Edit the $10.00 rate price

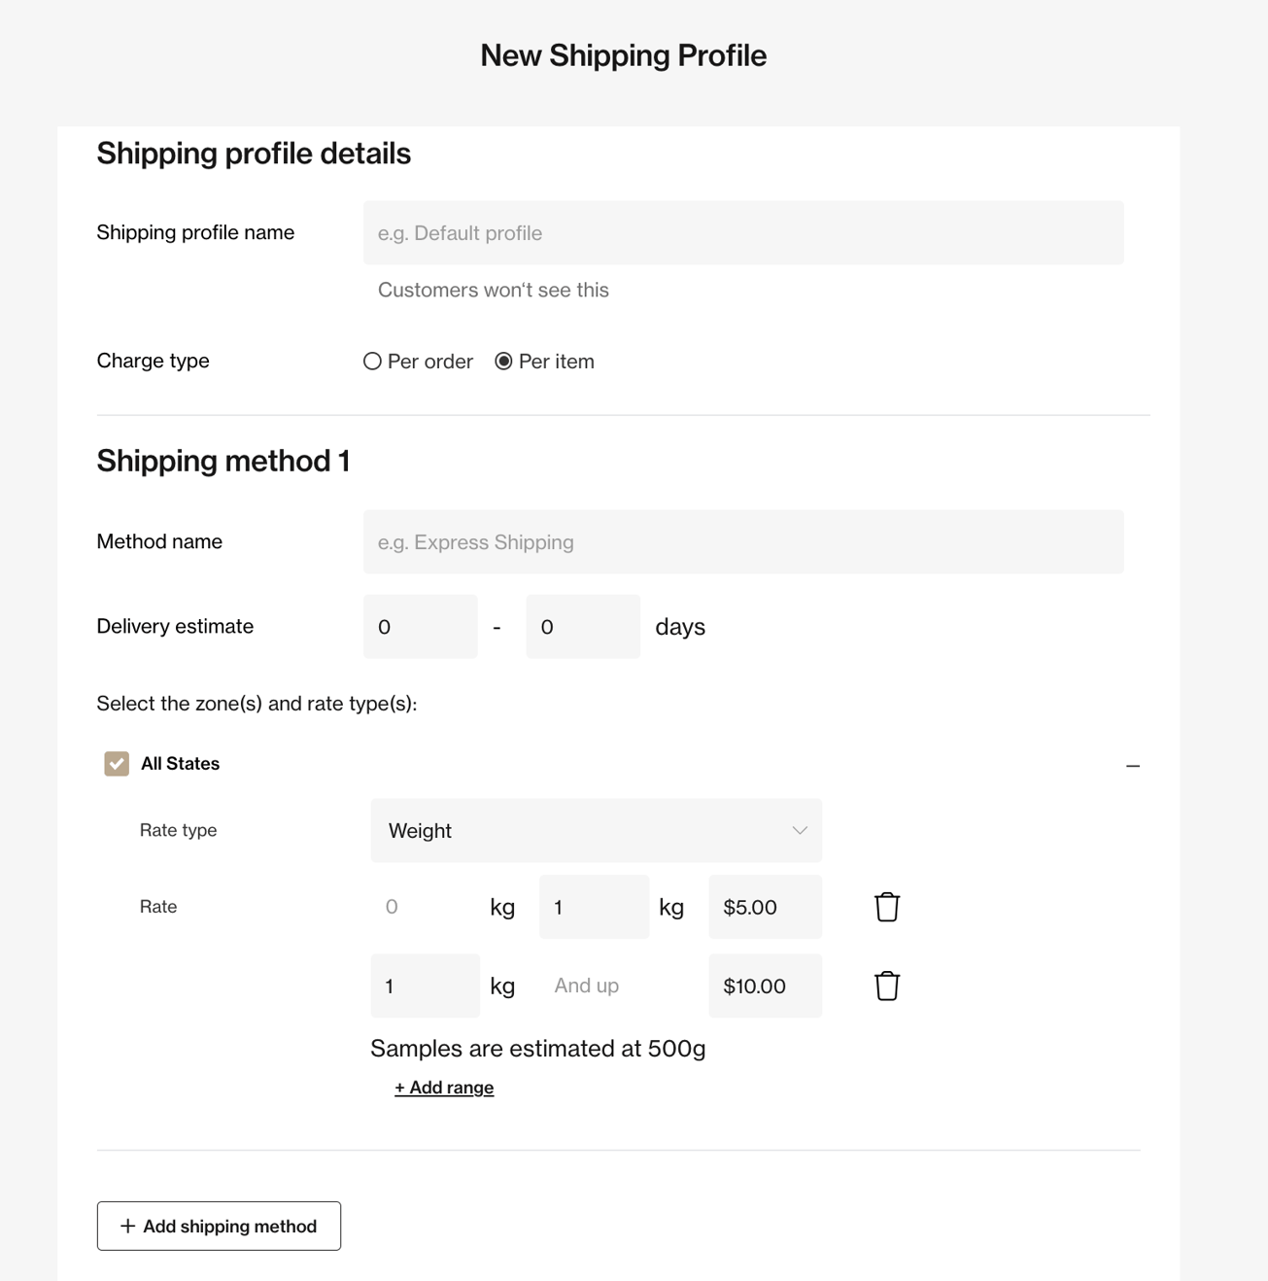tap(765, 985)
